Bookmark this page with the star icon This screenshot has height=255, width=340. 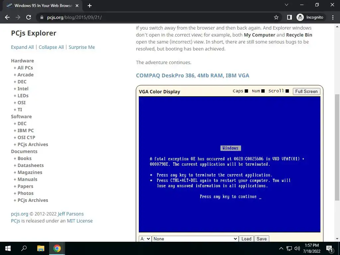click(x=276, y=17)
